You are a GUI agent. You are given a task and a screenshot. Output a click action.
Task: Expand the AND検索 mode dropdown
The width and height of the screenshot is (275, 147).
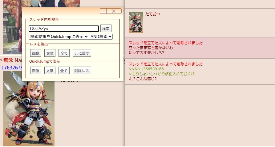point(101,37)
